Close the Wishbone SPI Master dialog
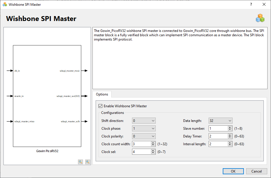The image size is (271, 178). [x=264, y=5]
